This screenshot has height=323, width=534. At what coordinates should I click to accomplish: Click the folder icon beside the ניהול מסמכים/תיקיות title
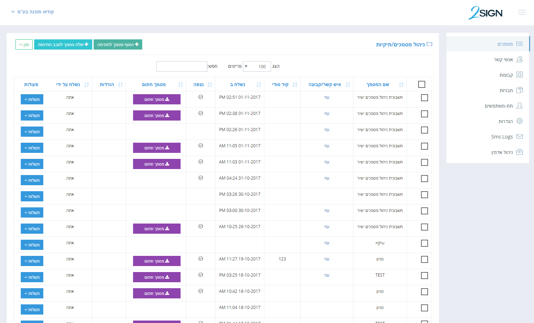[429, 44]
